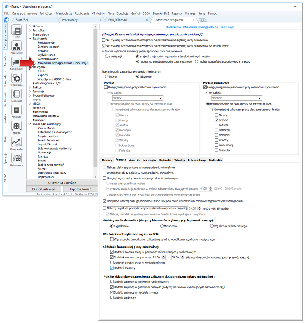
Task: Expand the Moduł Paliwowy tree node
Action: click(x=30, y=95)
